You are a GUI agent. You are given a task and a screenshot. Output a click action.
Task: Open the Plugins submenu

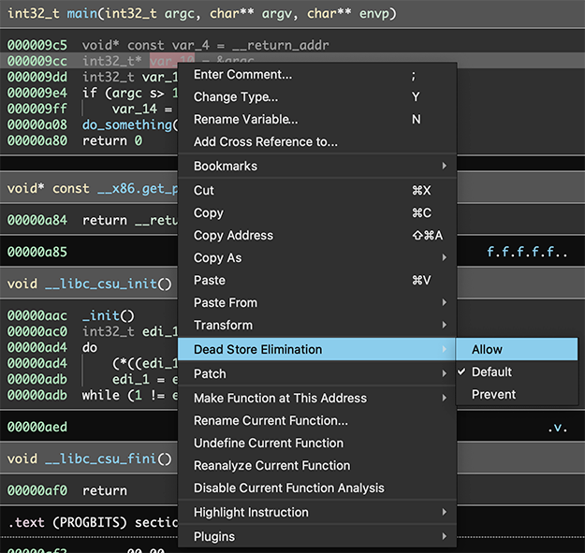(317, 536)
